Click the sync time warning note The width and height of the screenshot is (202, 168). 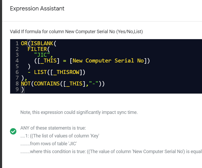point(79,112)
